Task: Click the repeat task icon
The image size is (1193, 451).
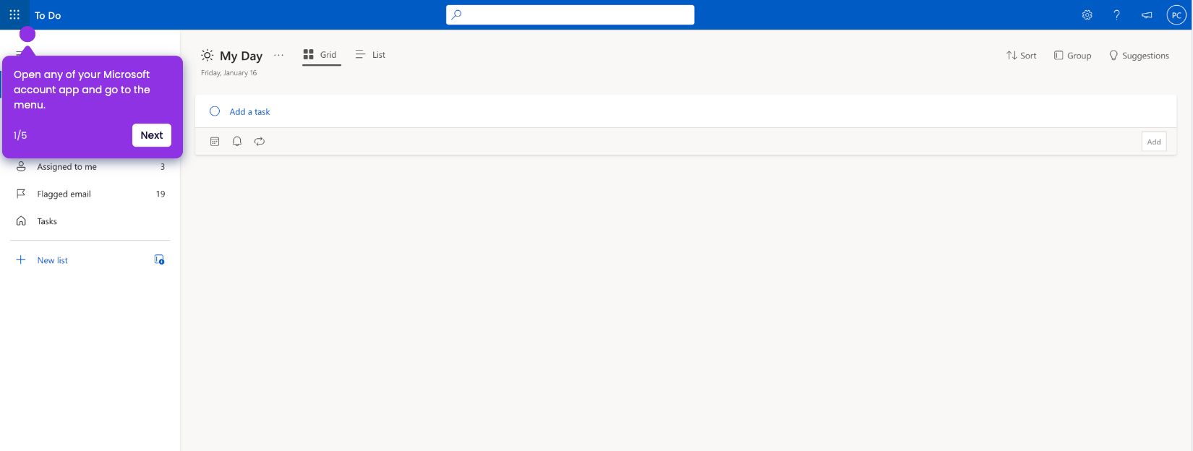Action: 260,142
